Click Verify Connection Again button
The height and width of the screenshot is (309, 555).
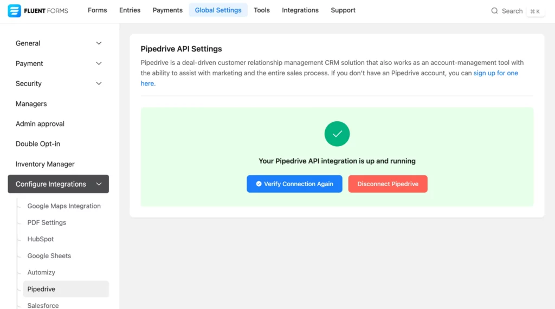point(294,184)
